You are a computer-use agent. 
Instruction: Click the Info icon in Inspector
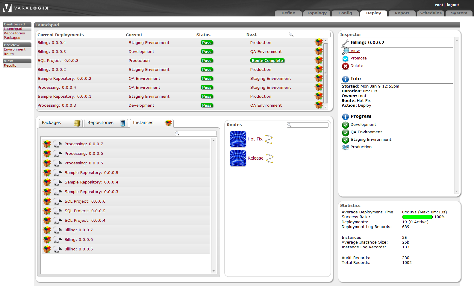click(346, 79)
